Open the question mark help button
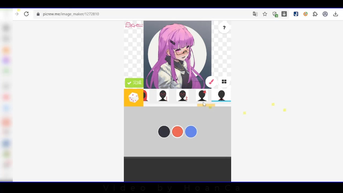 click(224, 28)
